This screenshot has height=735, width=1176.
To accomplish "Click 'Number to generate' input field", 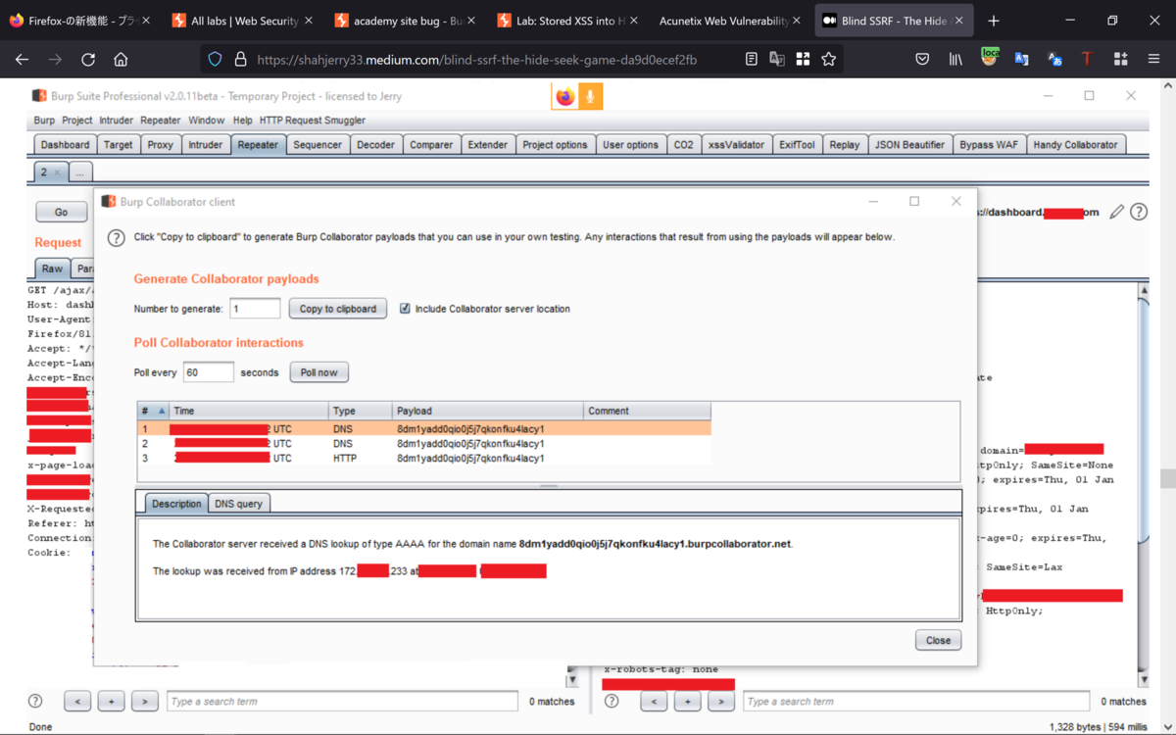I will pyautogui.click(x=255, y=309).
